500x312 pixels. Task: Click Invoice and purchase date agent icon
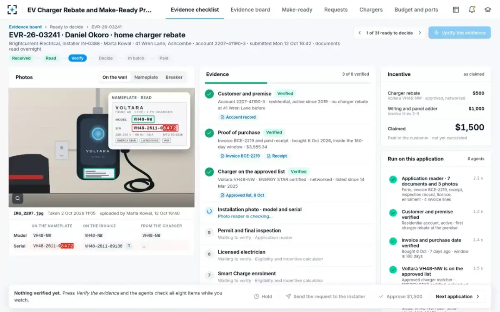click(x=392, y=241)
